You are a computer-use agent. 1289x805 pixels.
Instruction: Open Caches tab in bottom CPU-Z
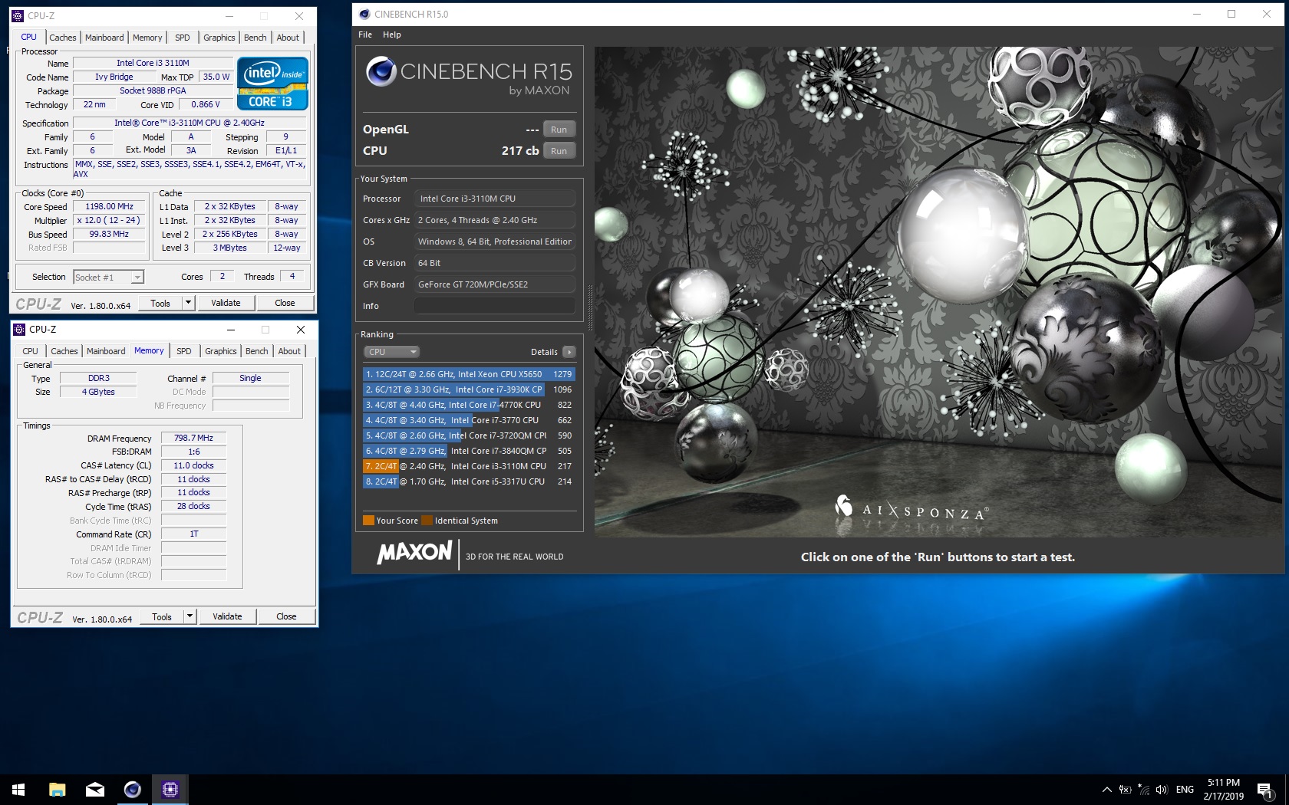tap(64, 351)
